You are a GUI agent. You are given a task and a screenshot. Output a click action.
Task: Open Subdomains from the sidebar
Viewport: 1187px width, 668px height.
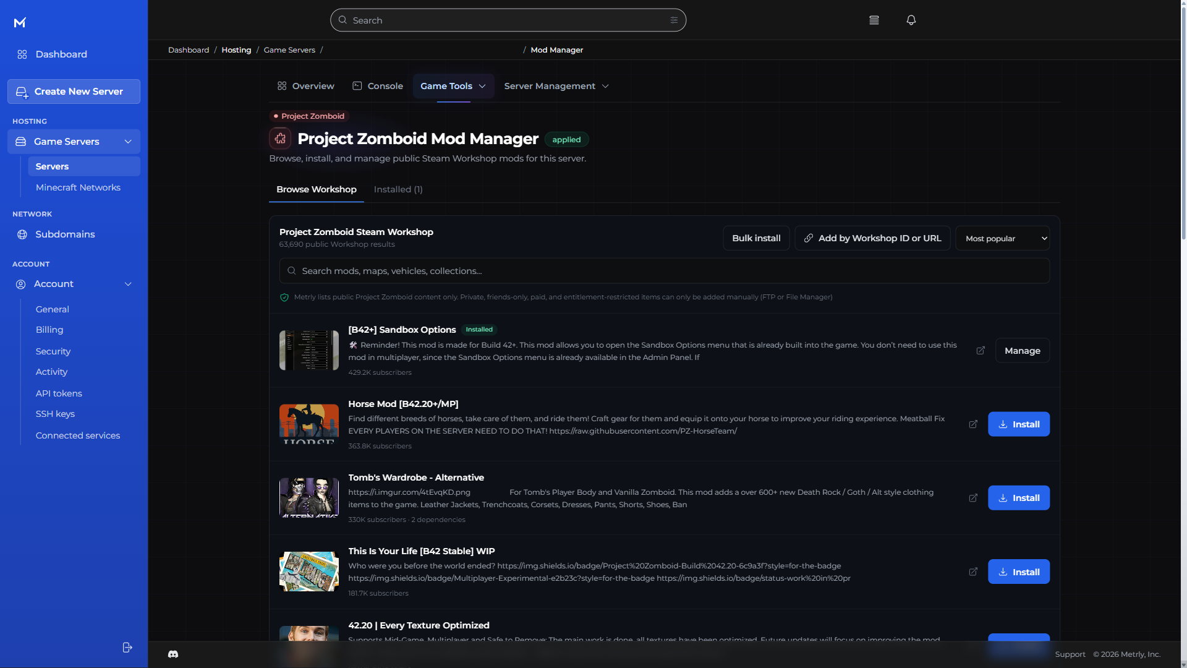pyautogui.click(x=65, y=234)
